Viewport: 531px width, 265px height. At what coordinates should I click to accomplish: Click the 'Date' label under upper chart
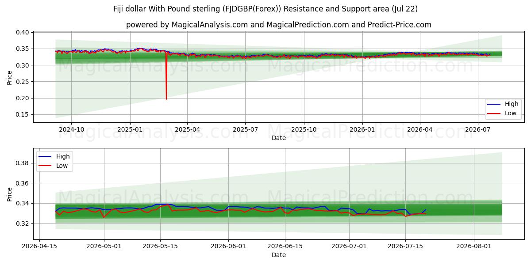[x=279, y=138]
